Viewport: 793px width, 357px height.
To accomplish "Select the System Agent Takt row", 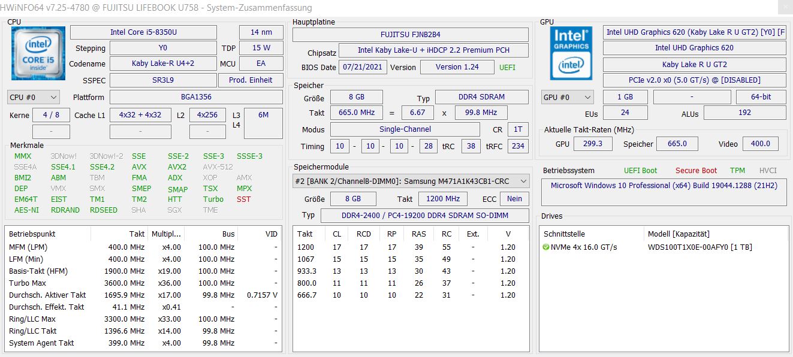I will click(x=143, y=343).
